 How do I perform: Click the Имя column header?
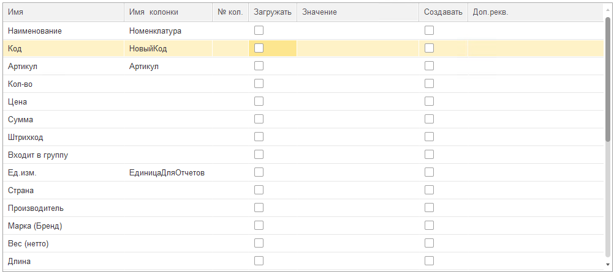point(64,12)
